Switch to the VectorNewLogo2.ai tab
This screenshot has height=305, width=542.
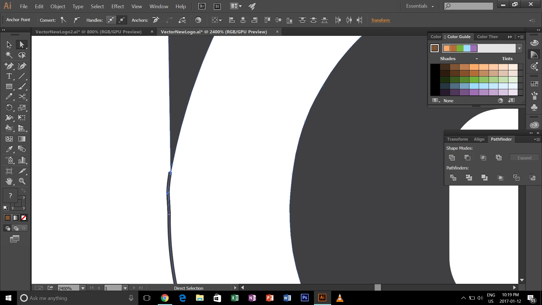pyautogui.click(x=88, y=32)
